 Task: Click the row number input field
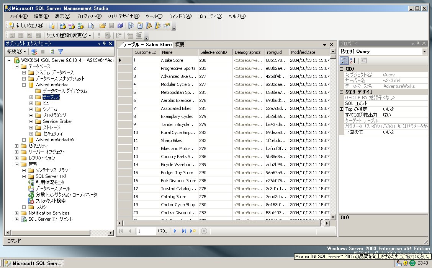click(146, 231)
